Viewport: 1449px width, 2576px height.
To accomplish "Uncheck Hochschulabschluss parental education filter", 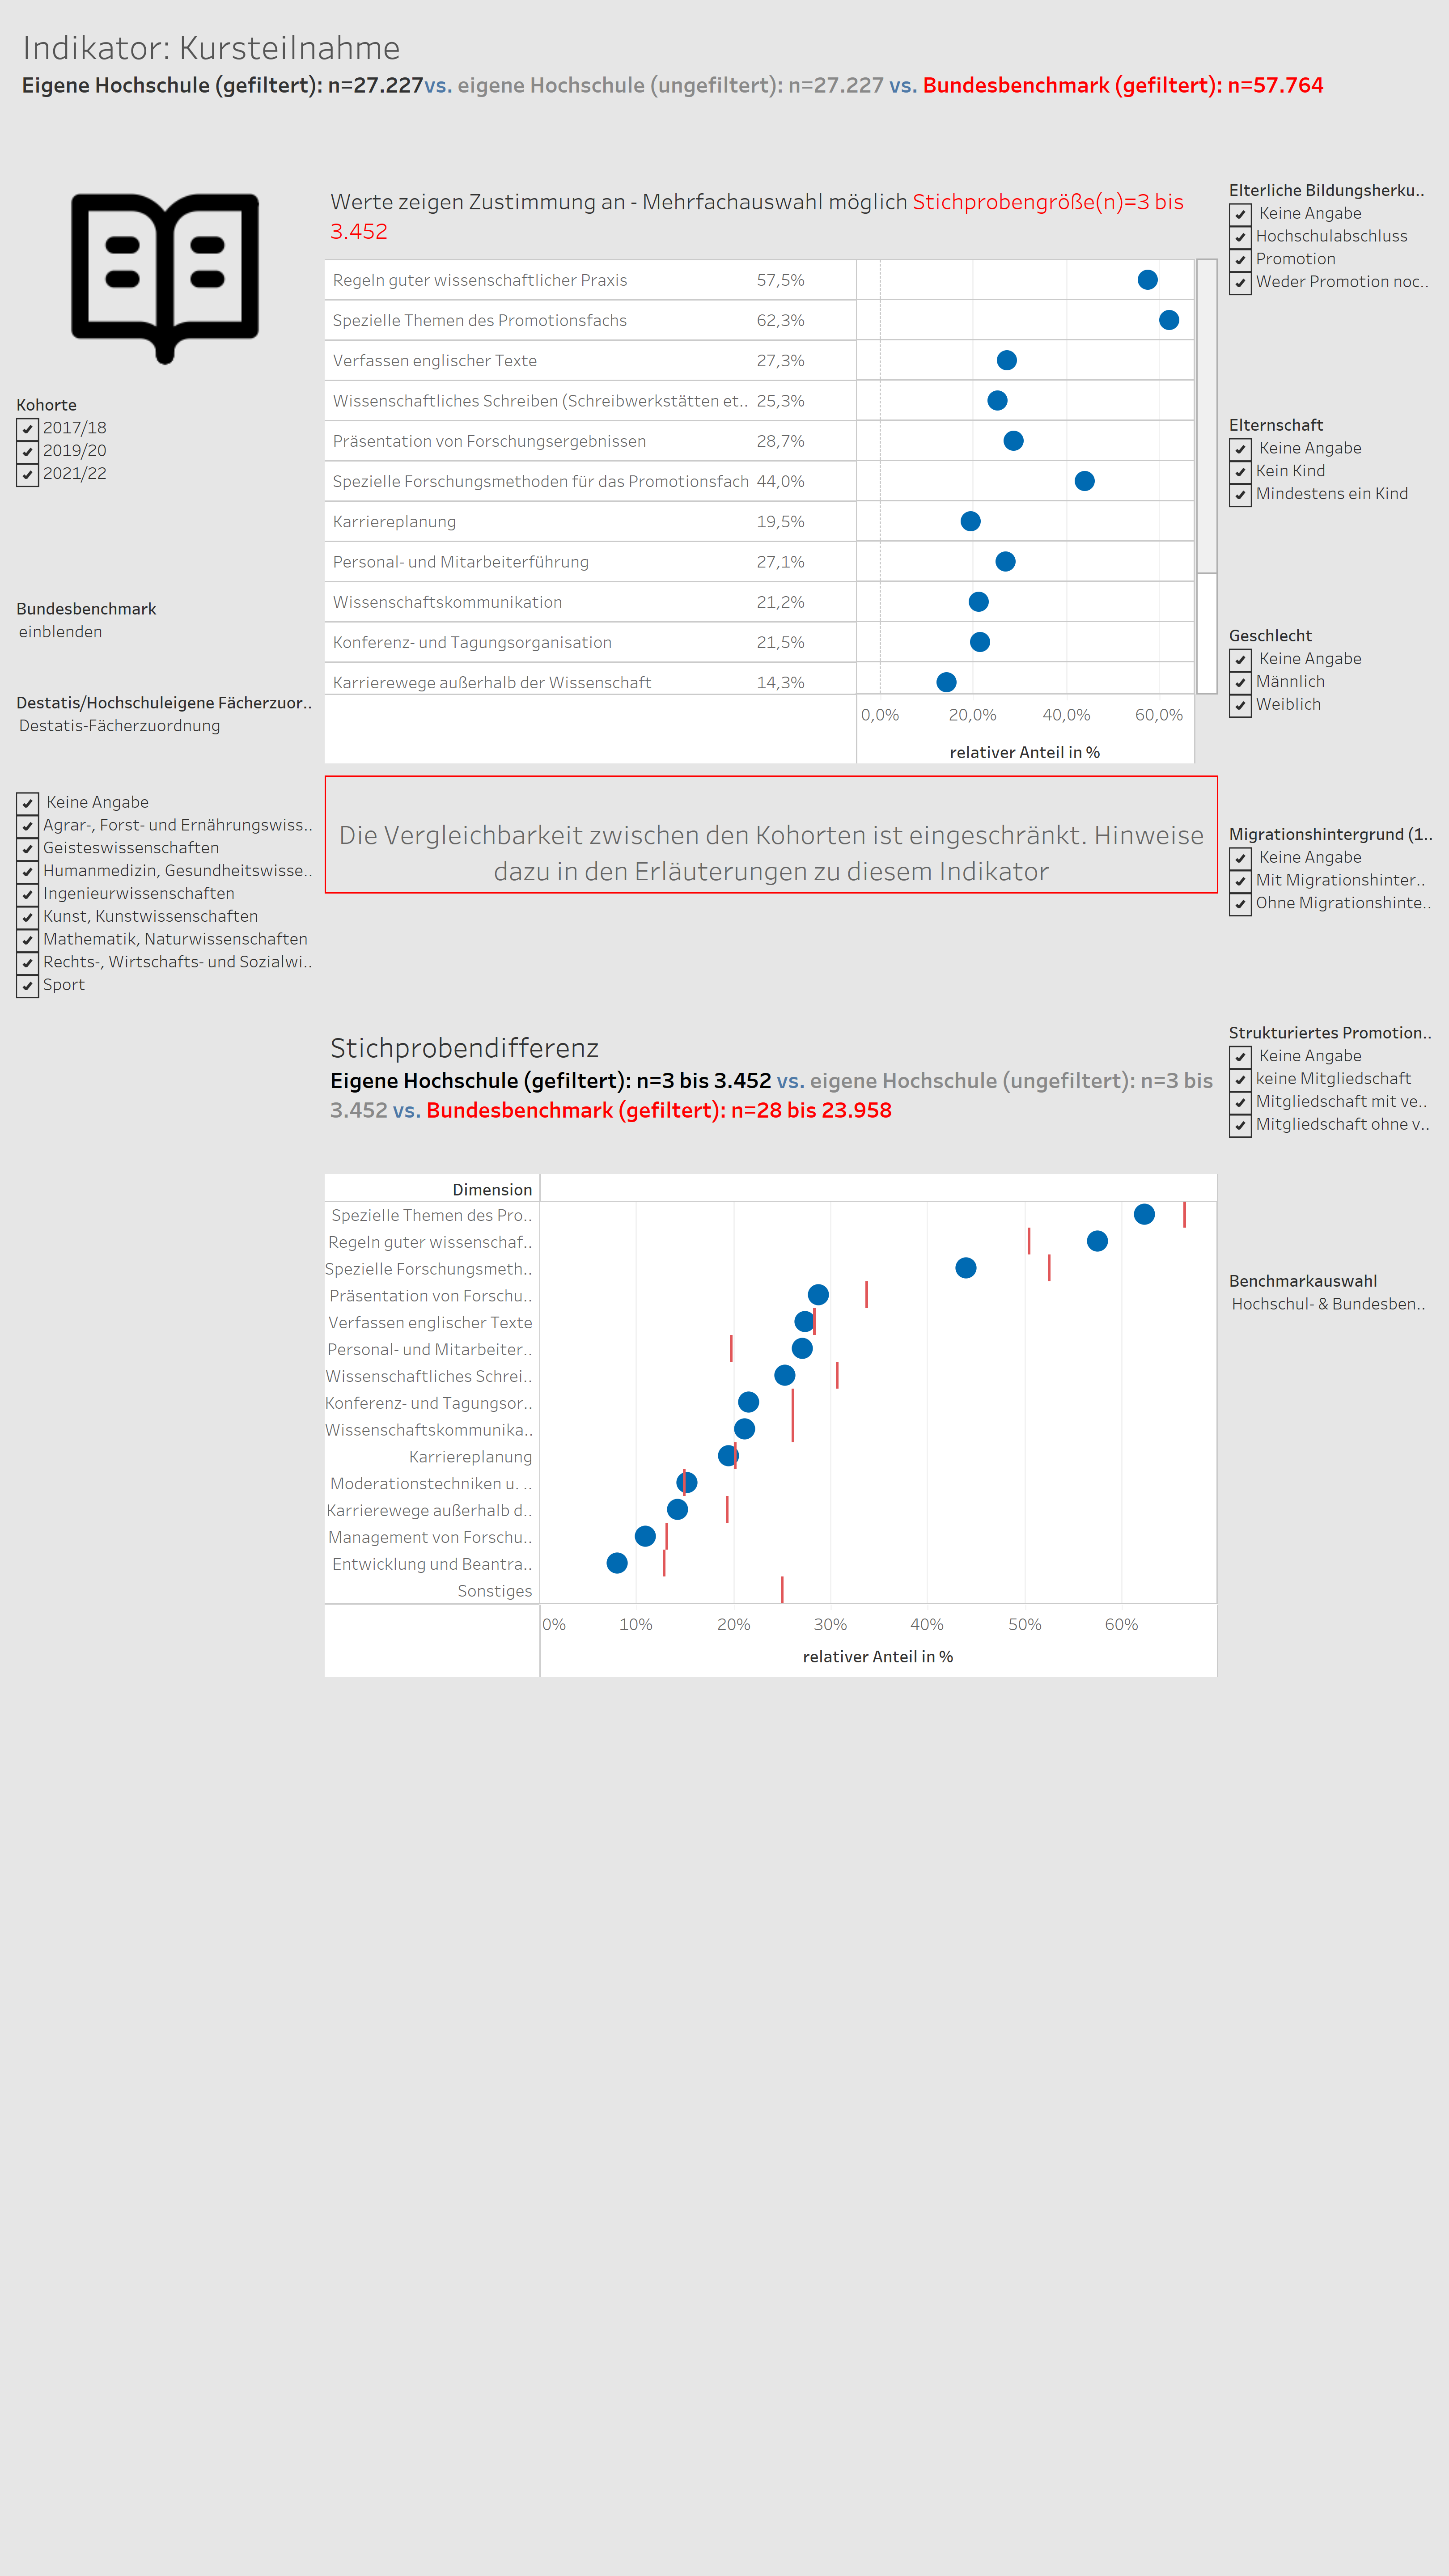I will coord(1240,237).
